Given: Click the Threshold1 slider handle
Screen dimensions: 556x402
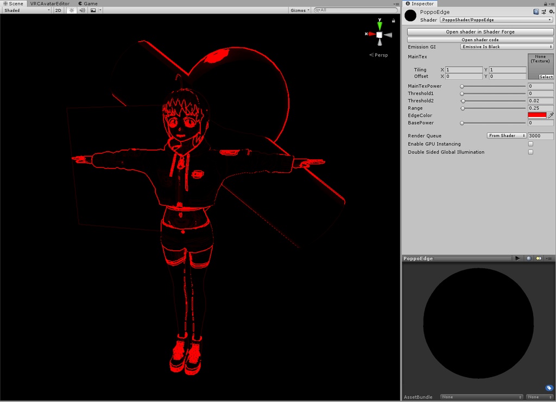Looking at the screenshot, I should [x=462, y=94].
